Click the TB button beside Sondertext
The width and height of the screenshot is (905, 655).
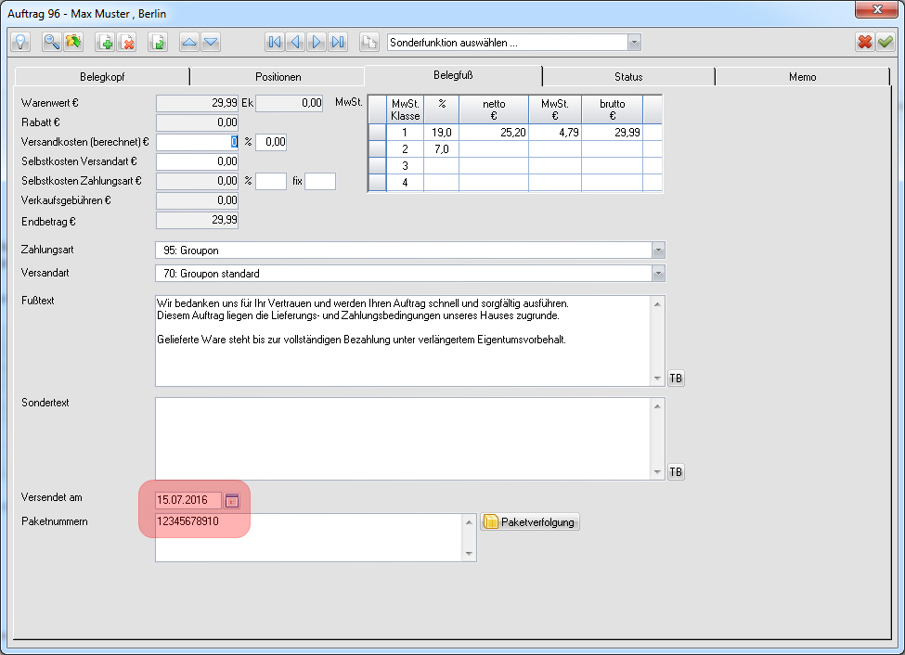[676, 472]
